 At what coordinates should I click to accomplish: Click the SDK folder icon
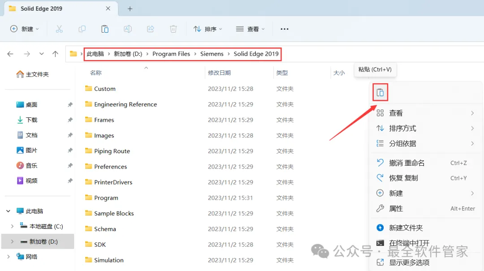coord(89,245)
